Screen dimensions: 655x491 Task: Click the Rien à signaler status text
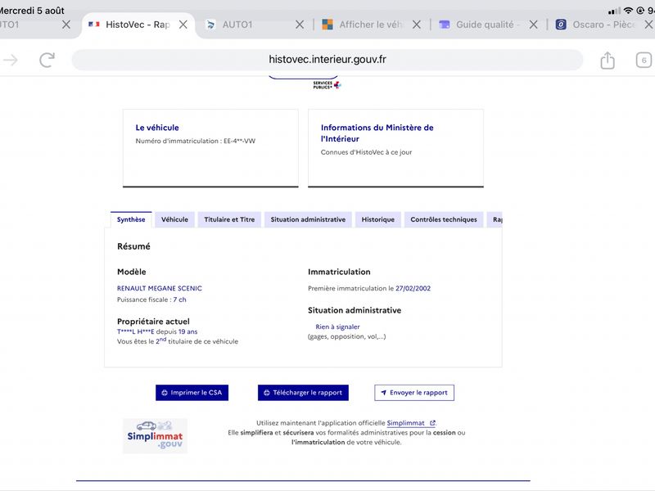(x=337, y=327)
